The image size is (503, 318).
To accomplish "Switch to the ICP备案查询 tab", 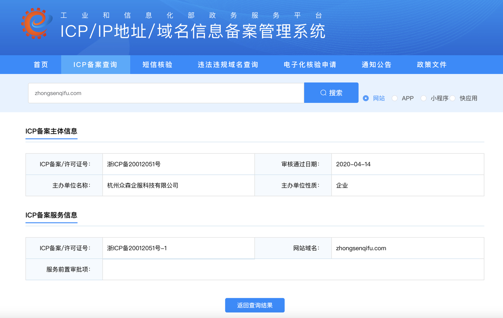I will point(95,64).
